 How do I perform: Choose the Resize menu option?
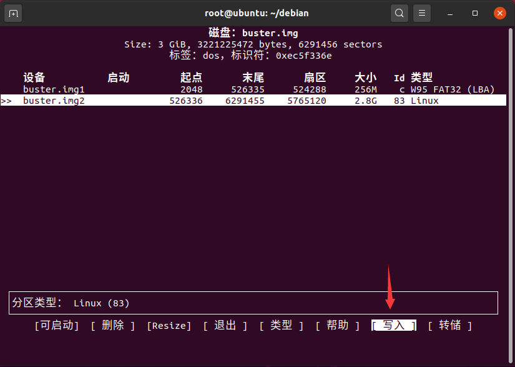click(x=169, y=326)
